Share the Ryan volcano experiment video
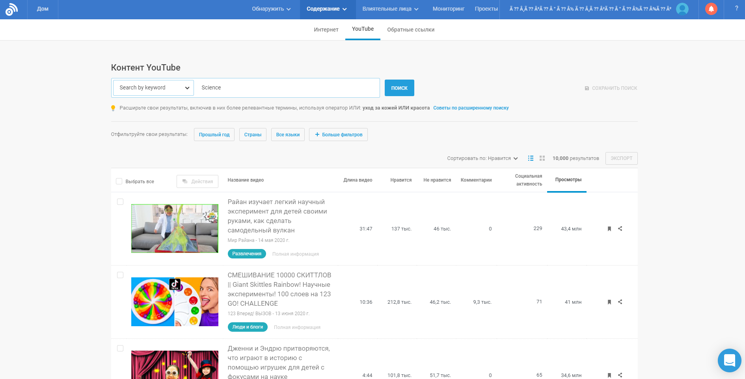 click(x=620, y=229)
